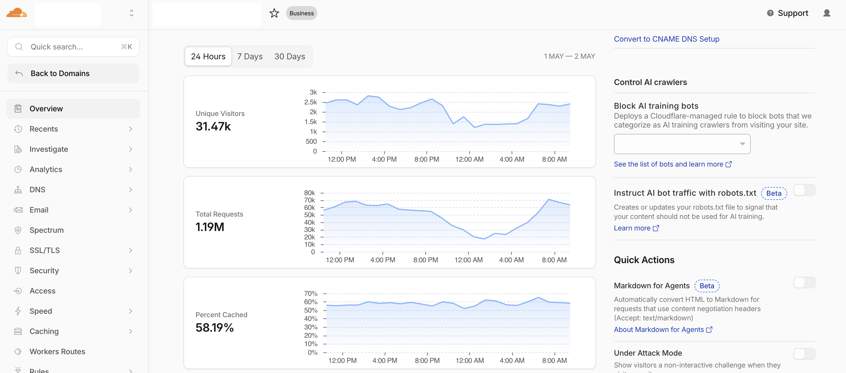Toggle Under Attack Mode switch
This screenshot has height=373, width=846.
coord(804,354)
